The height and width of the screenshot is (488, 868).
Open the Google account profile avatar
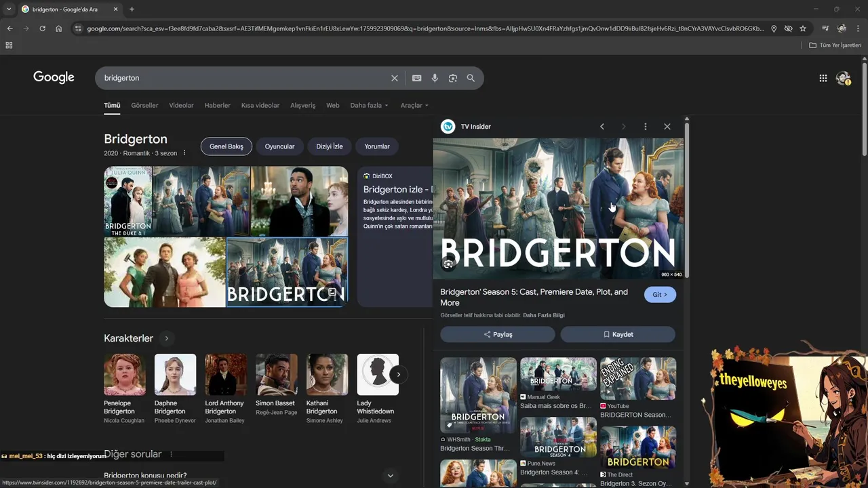tap(843, 78)
